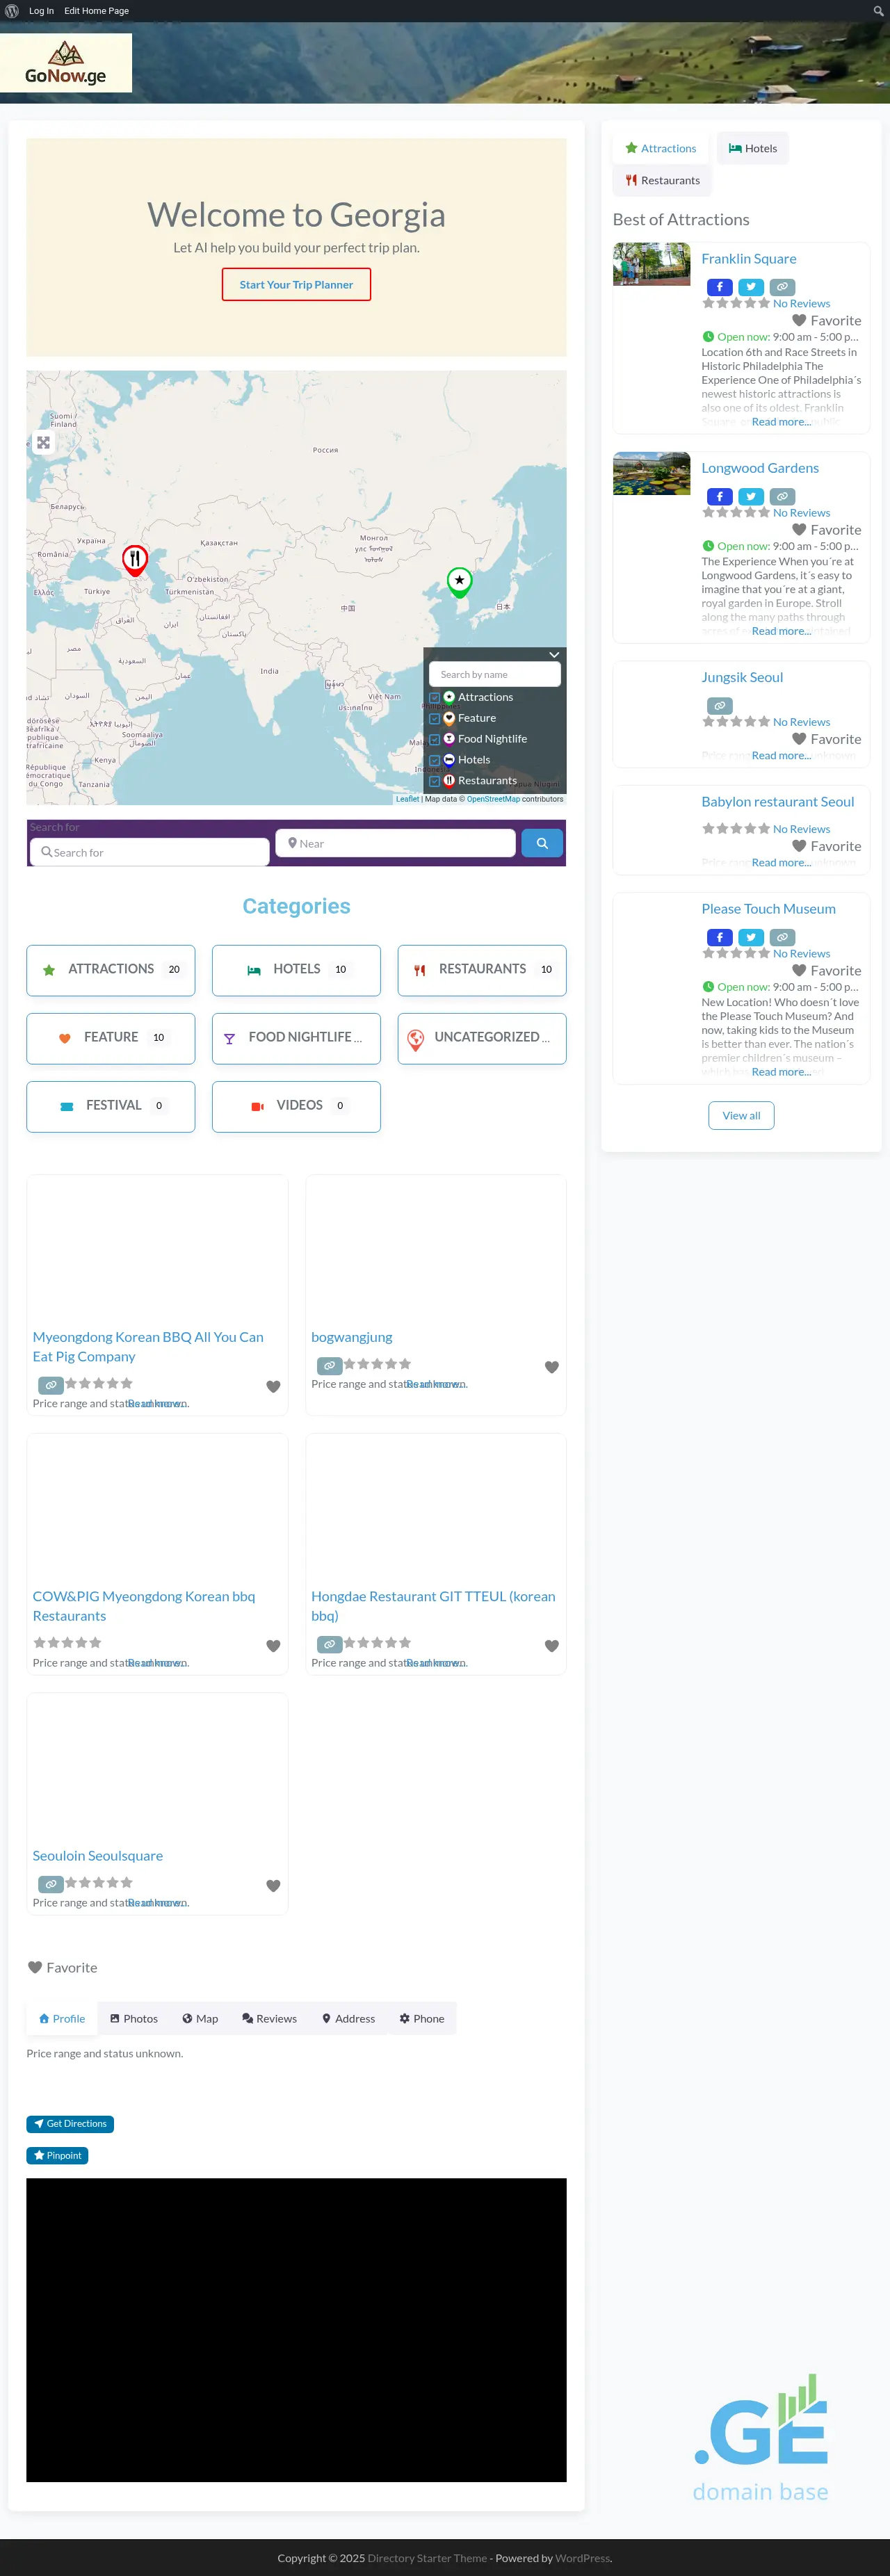Viewport: 890px width, 2576px height.
Task: Open Franklin Square's Facebook icon
Action: (719, 287)
